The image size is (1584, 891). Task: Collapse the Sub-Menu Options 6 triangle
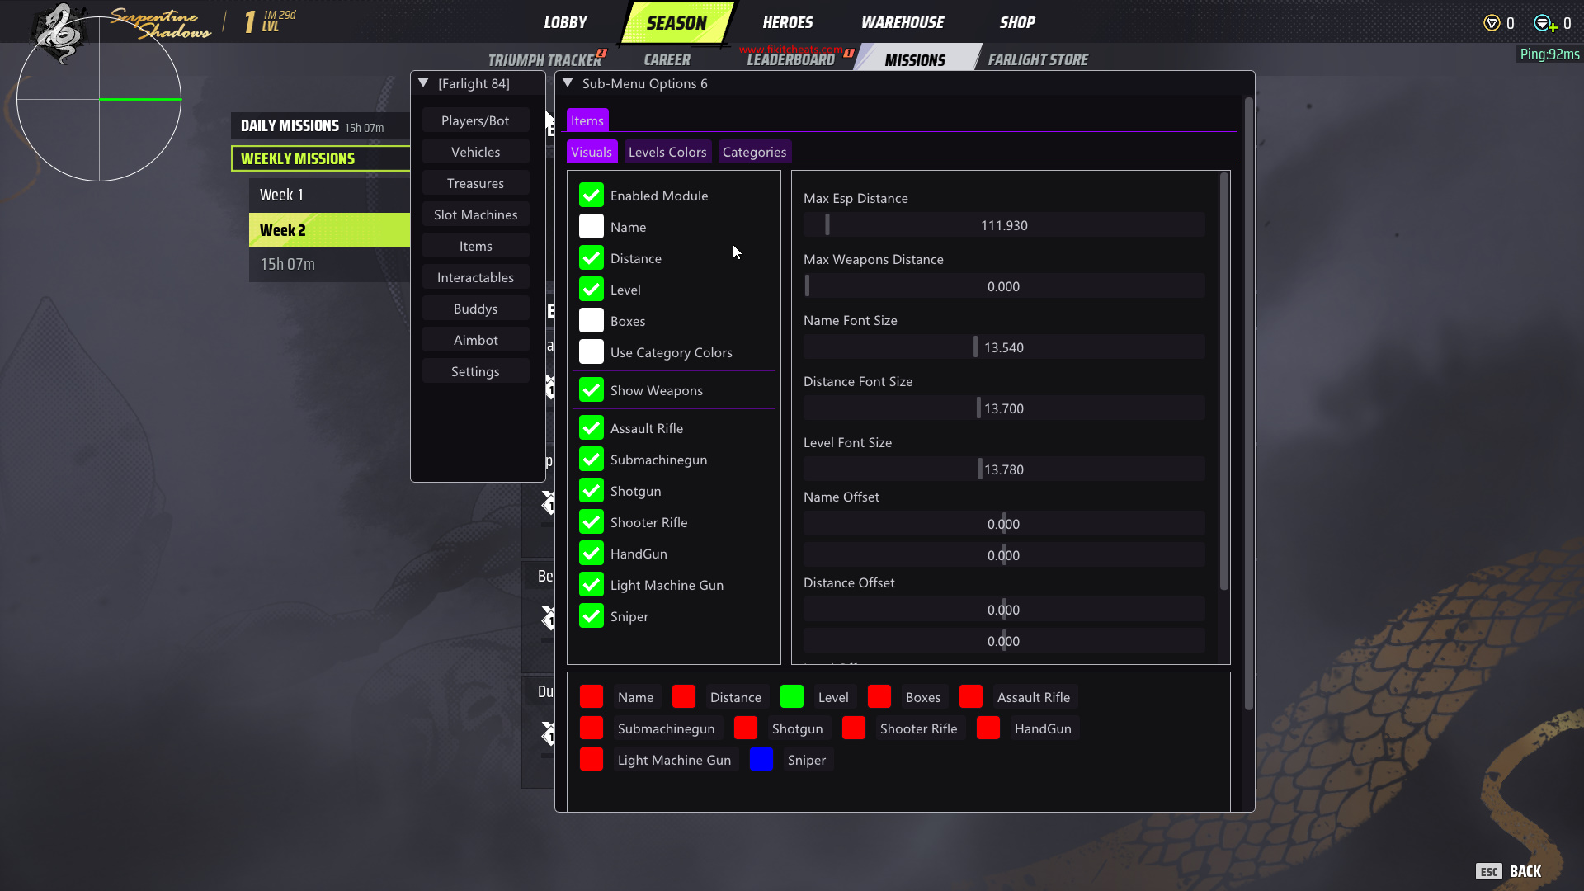coord(568,83)
